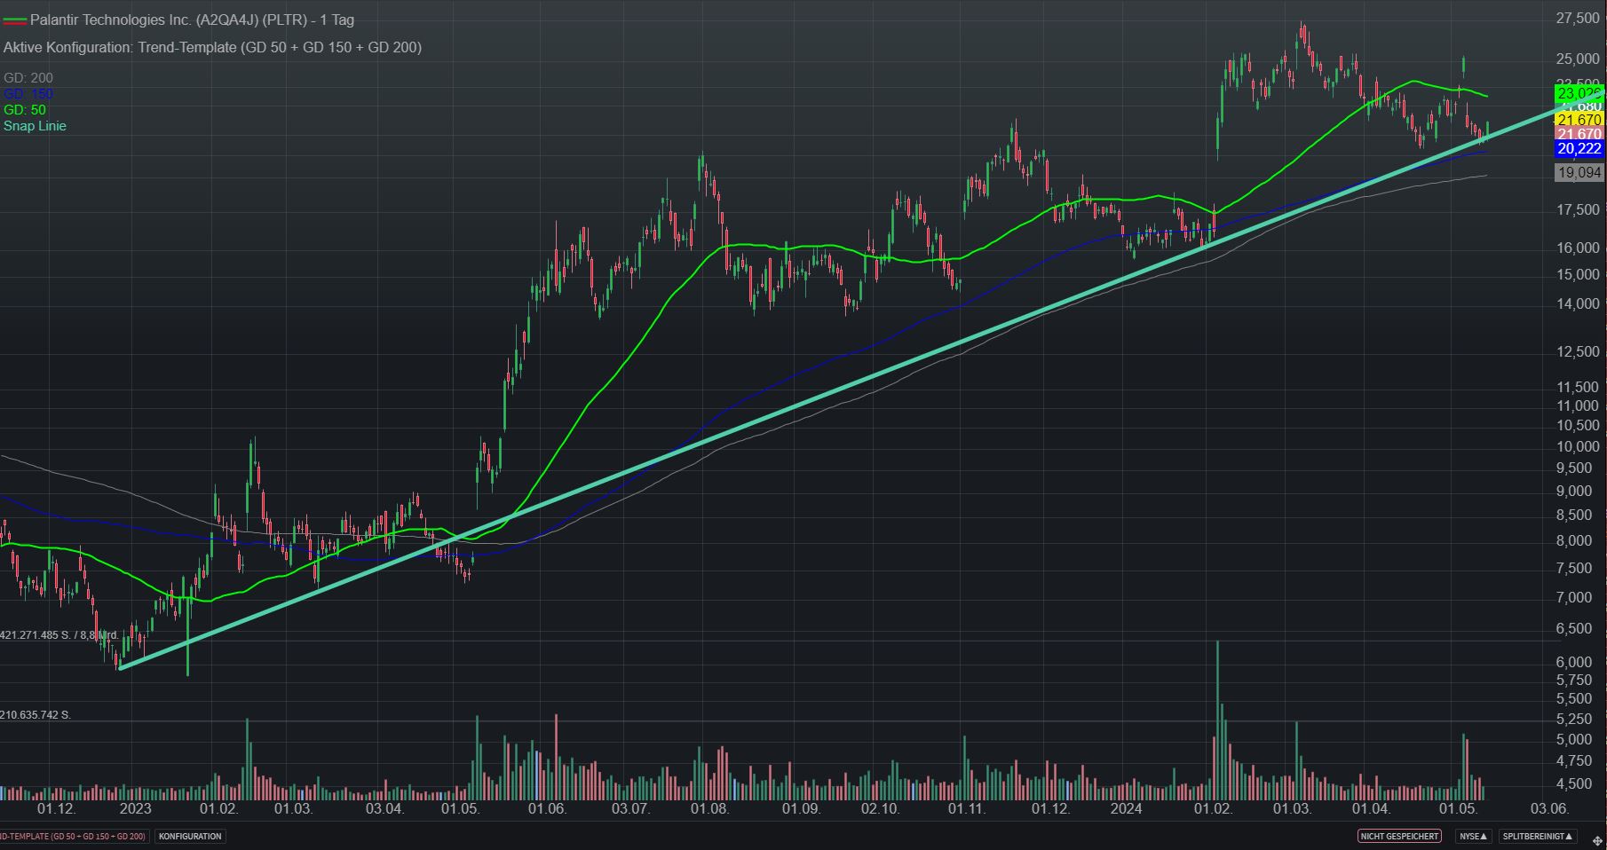This screenshot has width=1607, height=850.
Task: Click the move/pan crosshair icon in the chart corner
Action: pyautogui.click(x=1598, y=841)
